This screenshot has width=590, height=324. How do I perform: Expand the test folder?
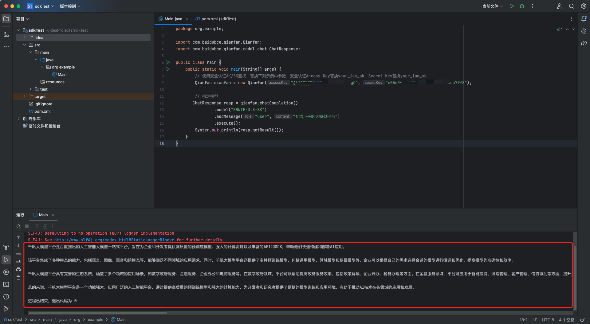[x=30, y=89]
